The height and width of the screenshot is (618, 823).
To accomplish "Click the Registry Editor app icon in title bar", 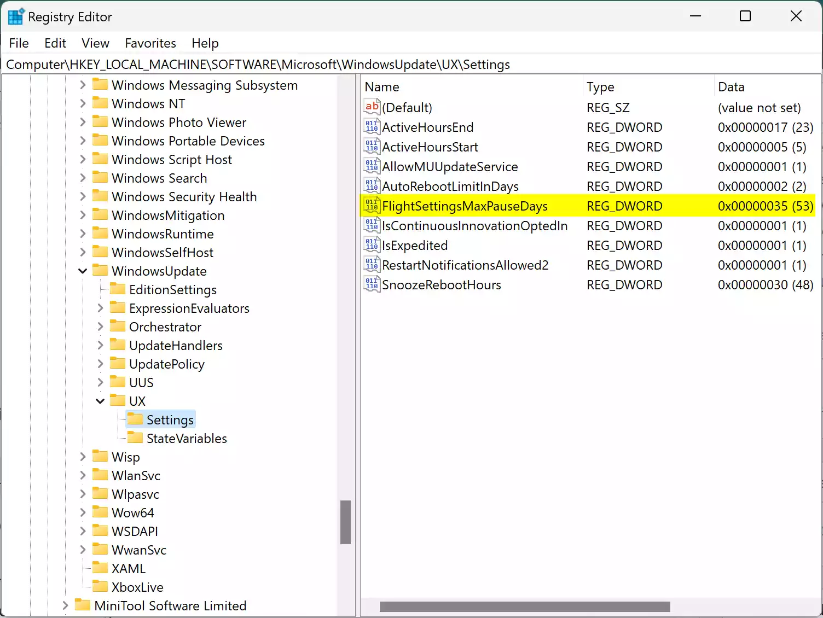I will 15,17.
